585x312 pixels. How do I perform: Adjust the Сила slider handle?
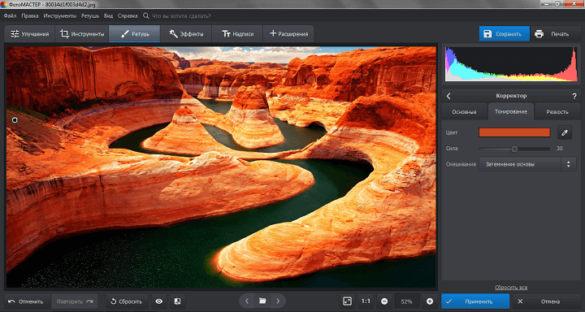[514, 149]
